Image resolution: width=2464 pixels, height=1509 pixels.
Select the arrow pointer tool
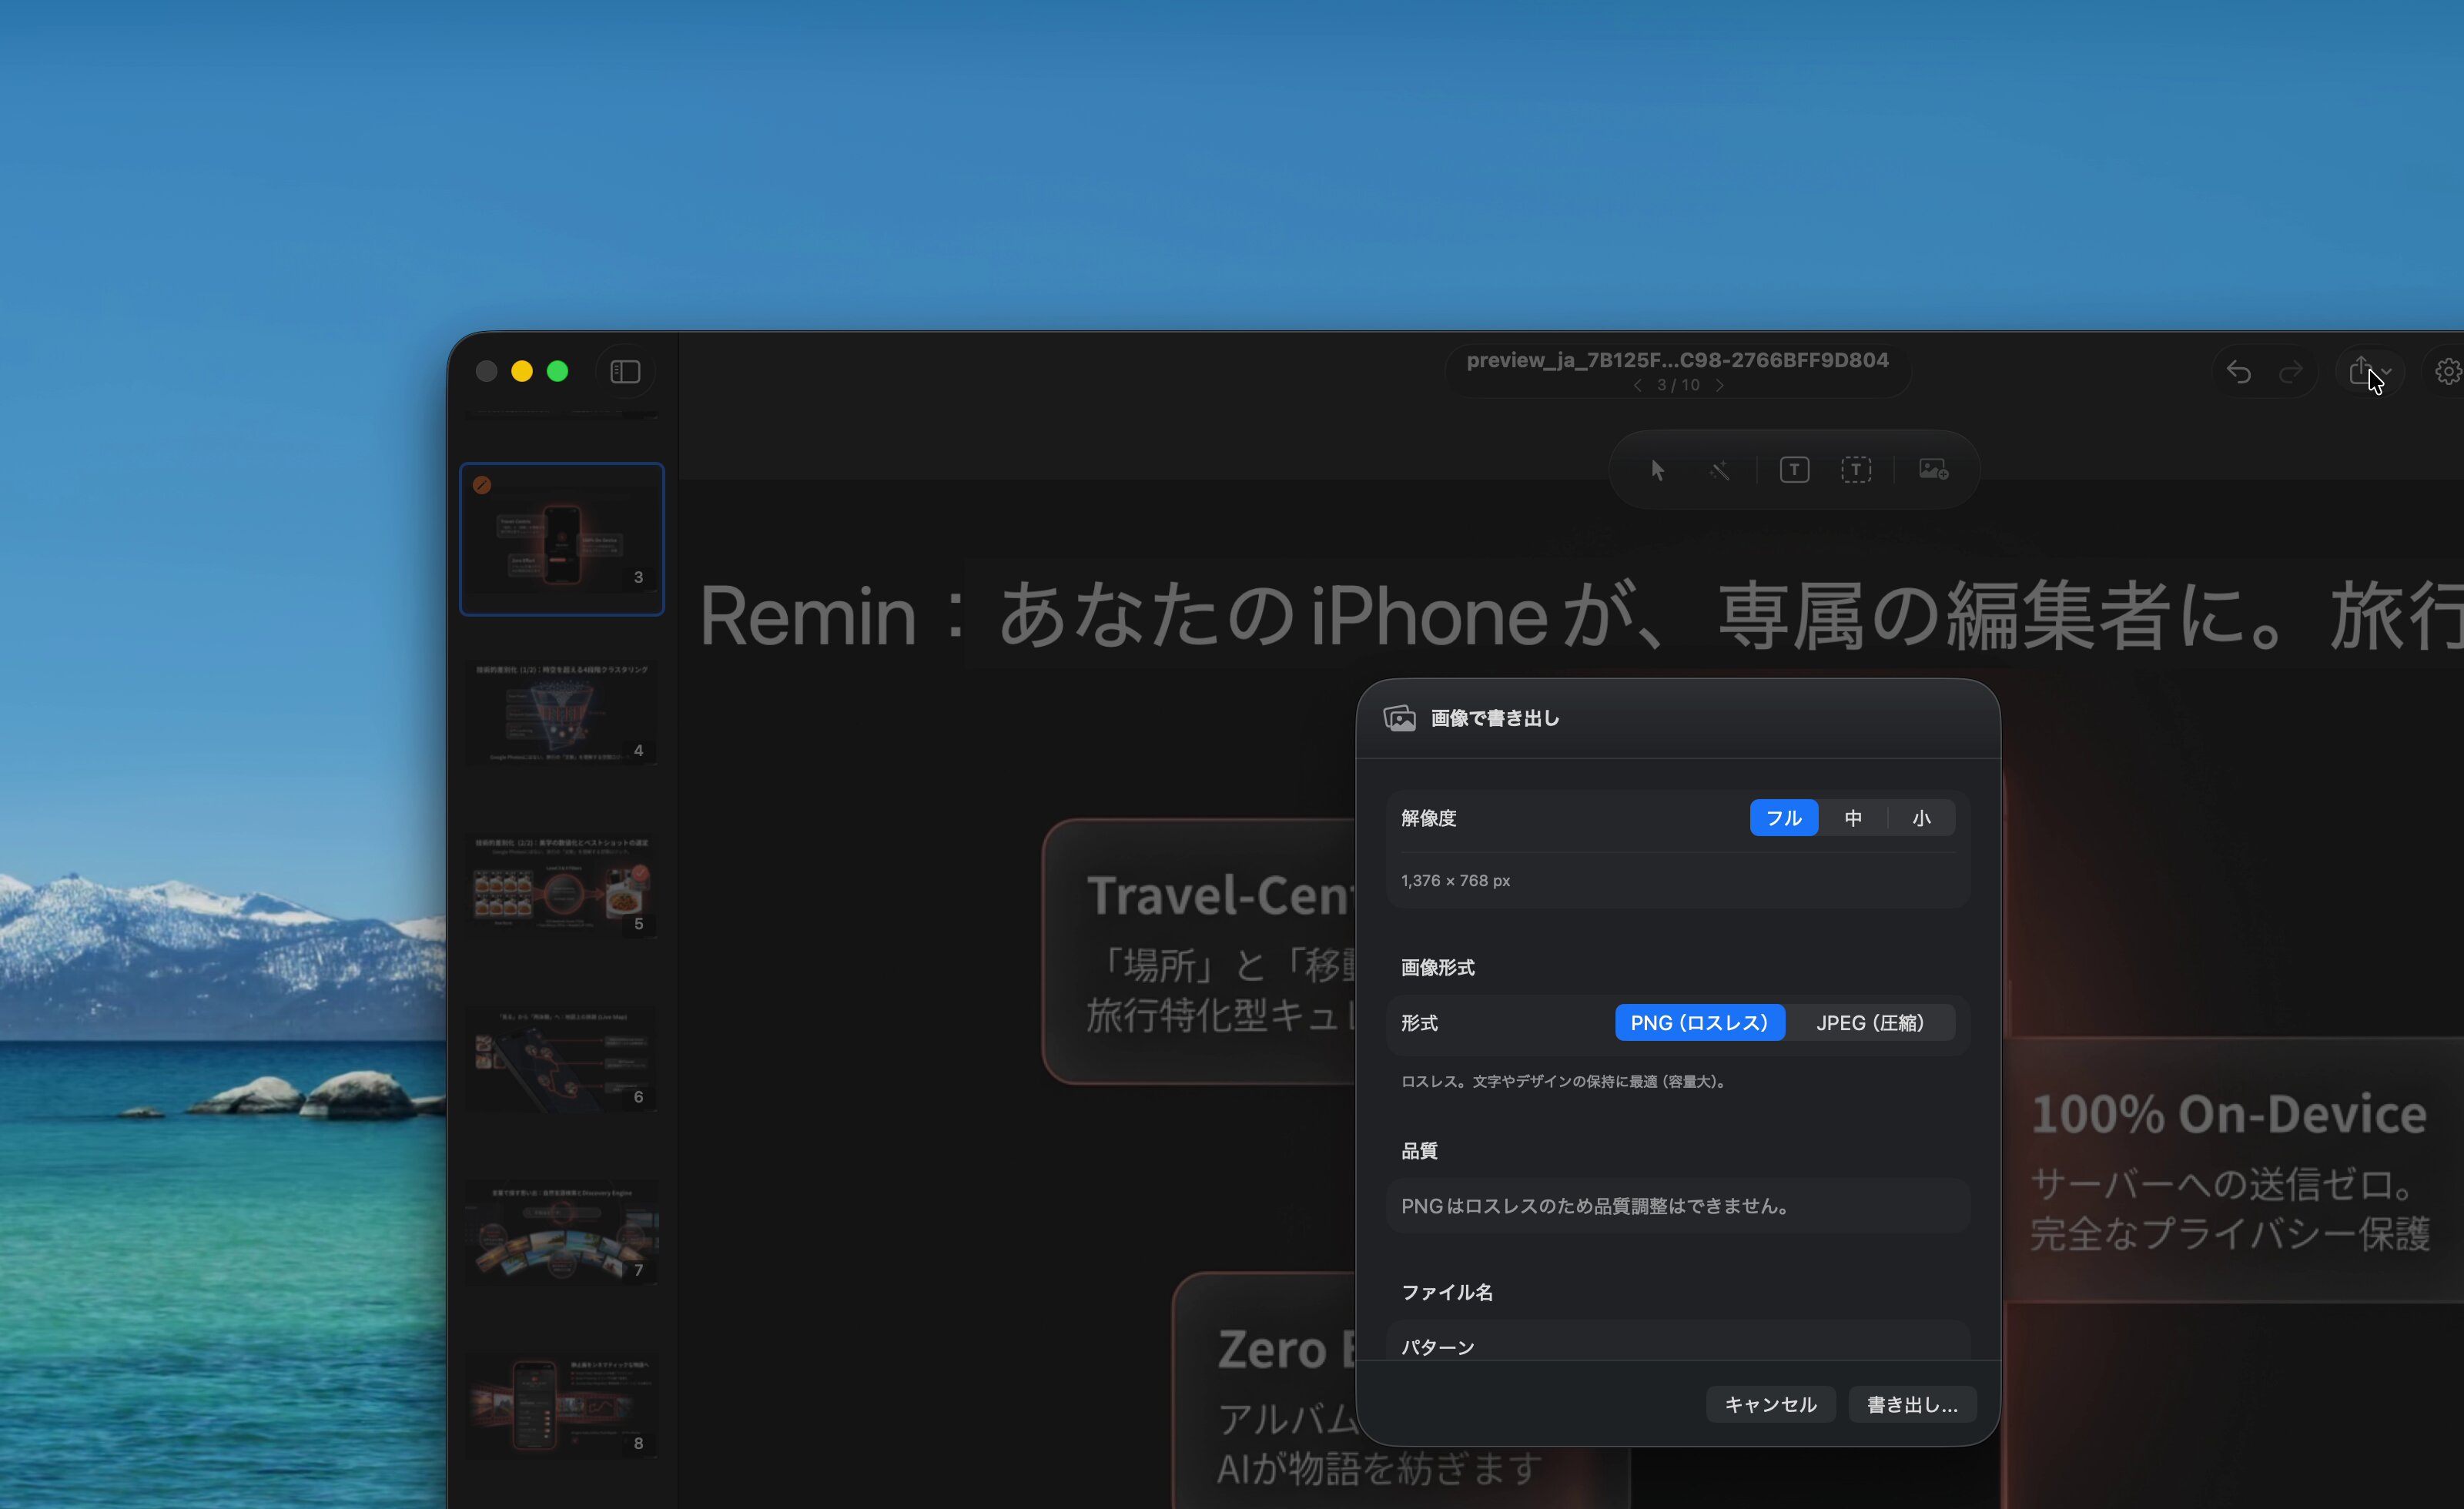coord(1657,470)
